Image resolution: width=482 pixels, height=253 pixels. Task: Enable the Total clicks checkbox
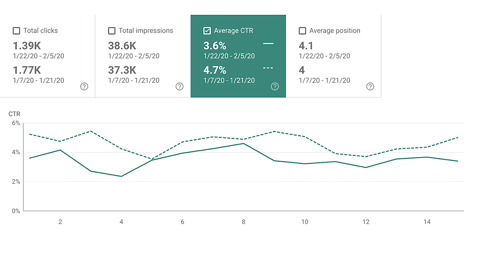(x=16, y=31)
